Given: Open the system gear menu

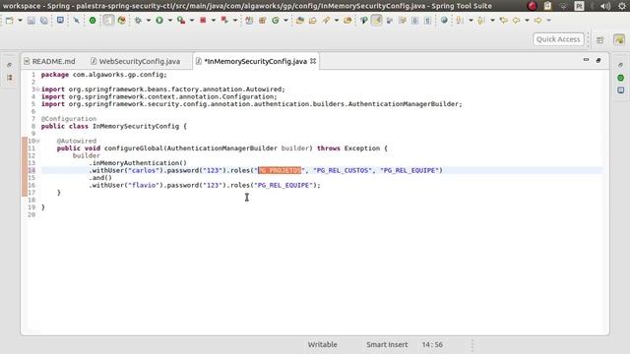Looking at the screenshot, I should 622,6.
